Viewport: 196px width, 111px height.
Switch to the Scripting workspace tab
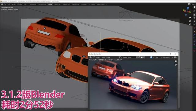pos(84,4)
